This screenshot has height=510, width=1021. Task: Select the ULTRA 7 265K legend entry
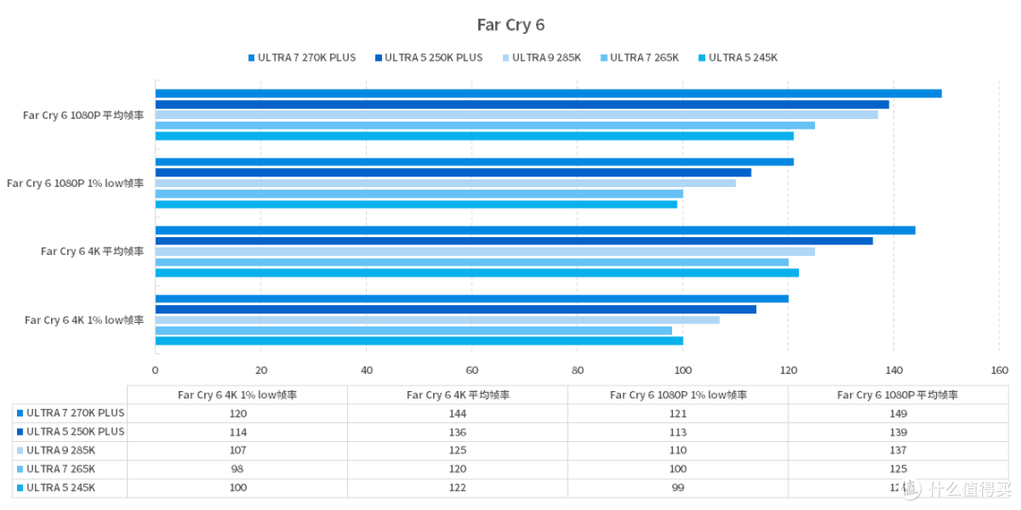639,58
